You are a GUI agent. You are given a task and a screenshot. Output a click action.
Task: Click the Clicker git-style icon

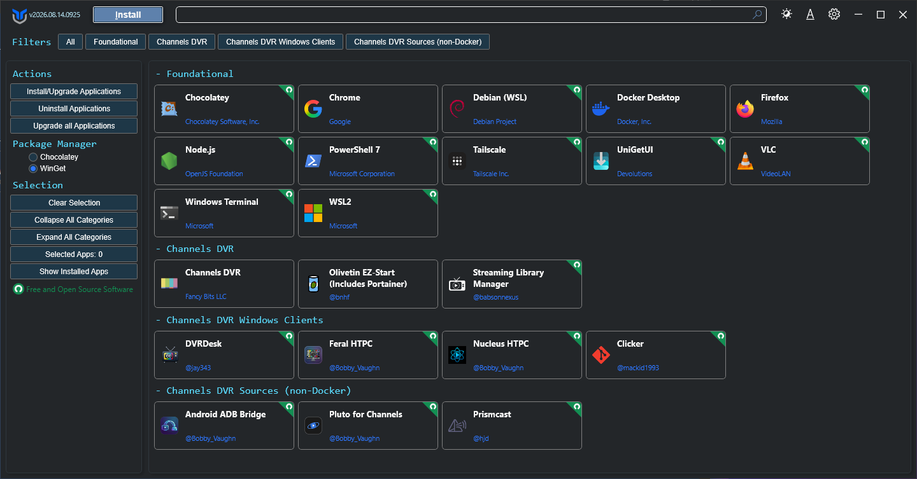(601, 355)
